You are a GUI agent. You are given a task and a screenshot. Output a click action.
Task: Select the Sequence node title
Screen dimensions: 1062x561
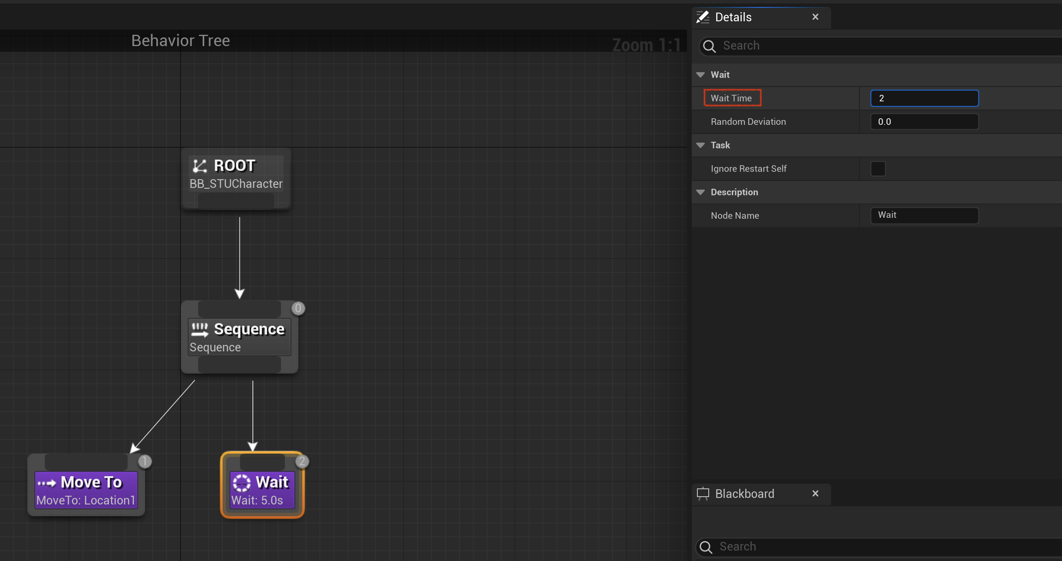point(249,329)
